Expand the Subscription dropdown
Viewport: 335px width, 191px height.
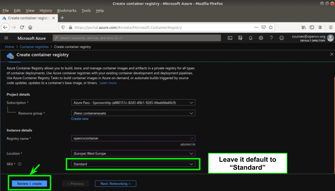[x=133, y=103]
